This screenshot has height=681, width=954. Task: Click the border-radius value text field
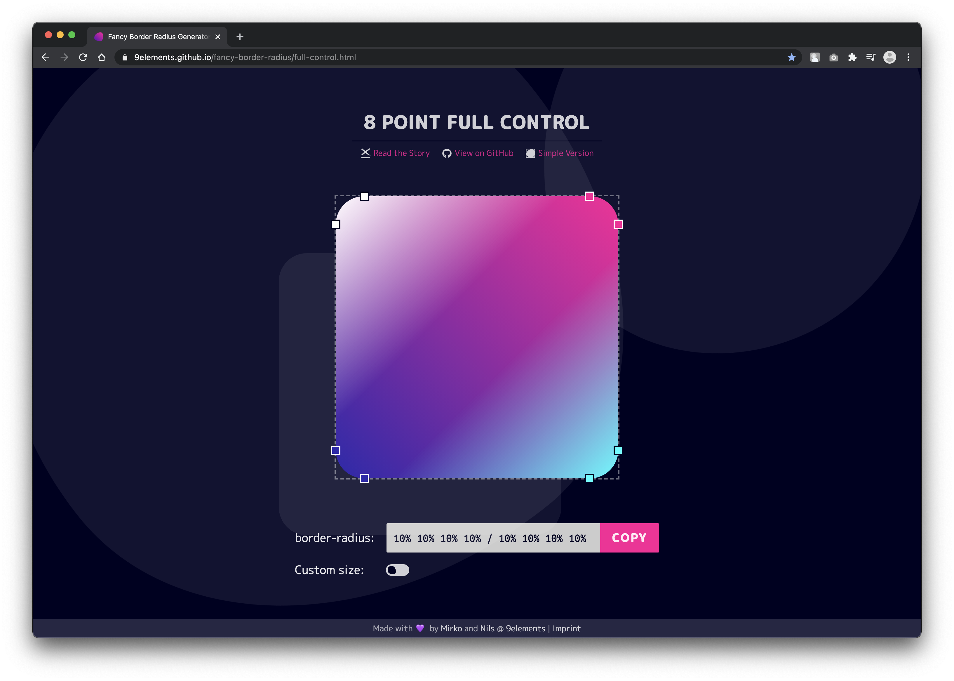coord(492,538)
